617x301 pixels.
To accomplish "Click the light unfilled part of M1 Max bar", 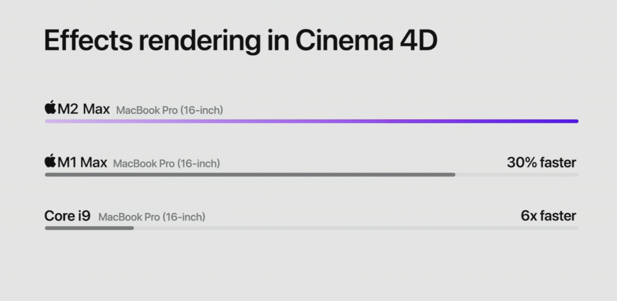I will (516, 174).
